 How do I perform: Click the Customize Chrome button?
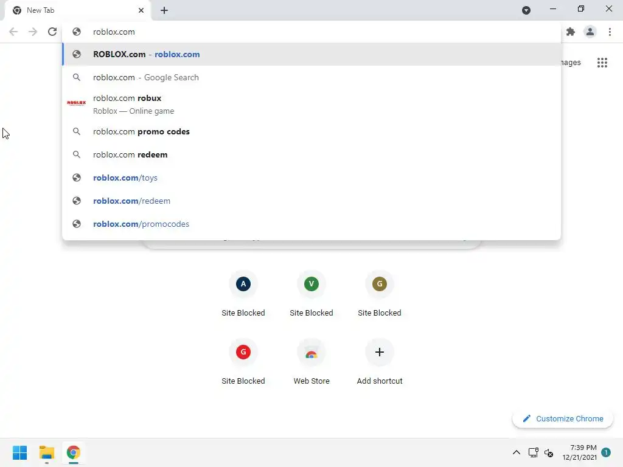(x=563, y=418)
